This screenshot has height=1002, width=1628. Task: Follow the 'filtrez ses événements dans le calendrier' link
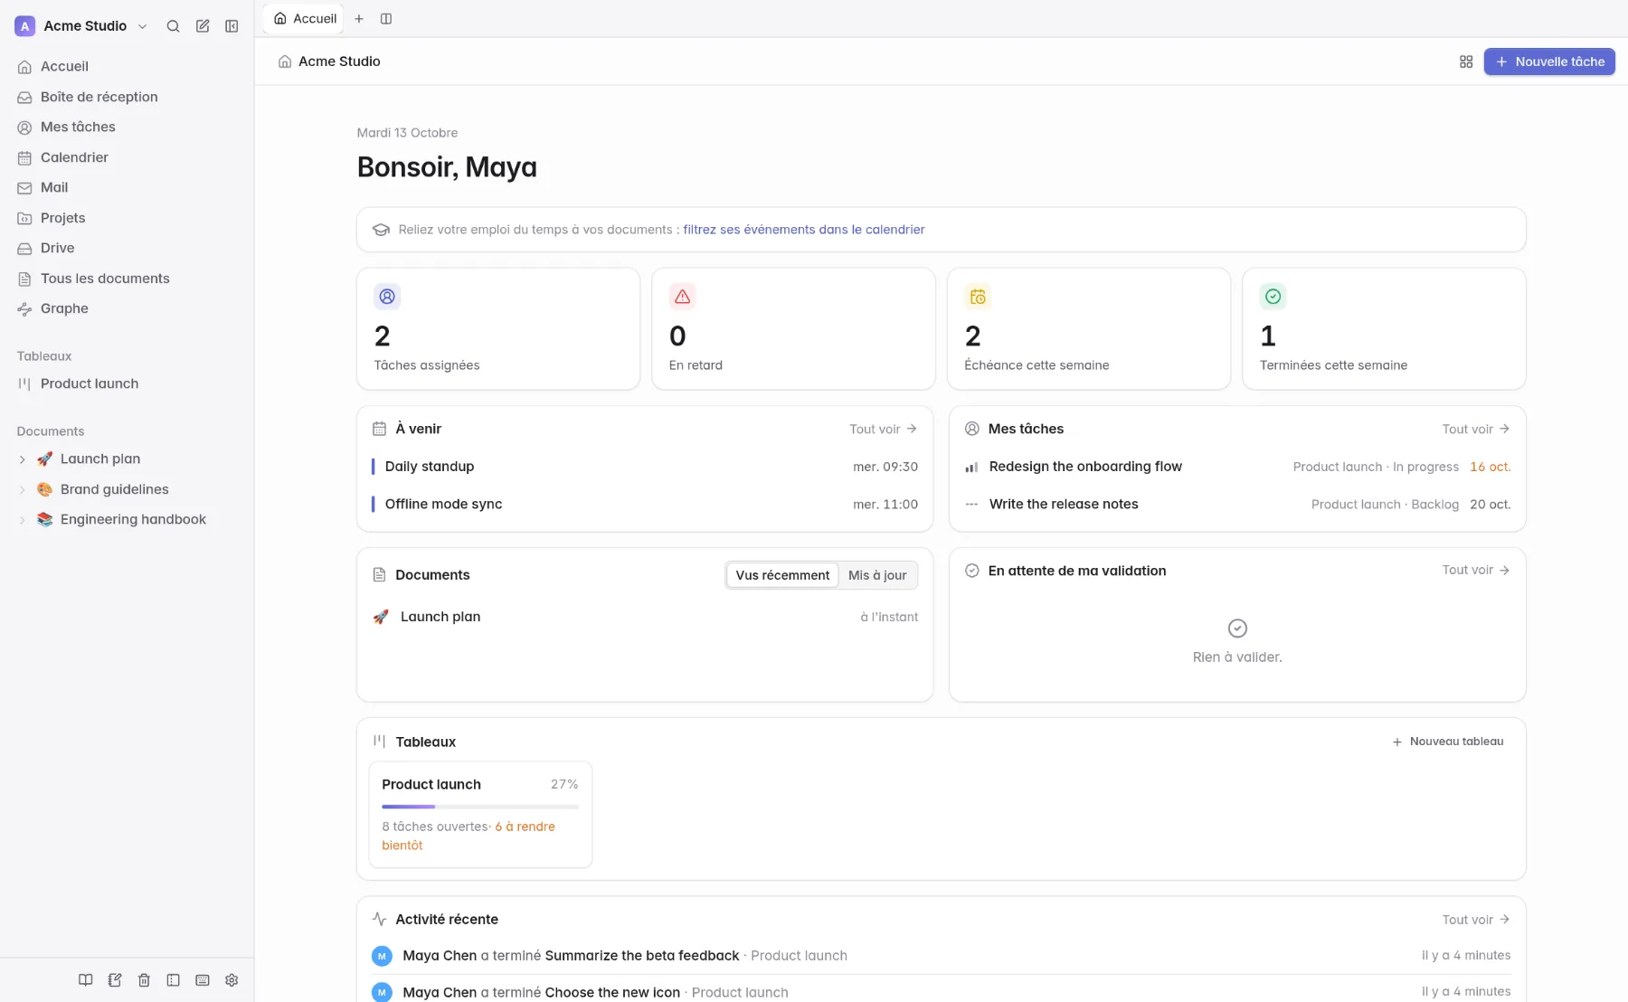pyautogui.click(x=803, y=230)
